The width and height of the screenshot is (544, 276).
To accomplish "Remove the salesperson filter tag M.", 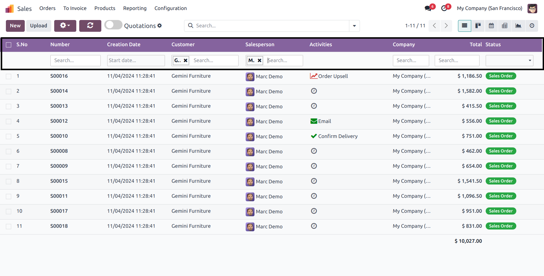I will [259, 60].
